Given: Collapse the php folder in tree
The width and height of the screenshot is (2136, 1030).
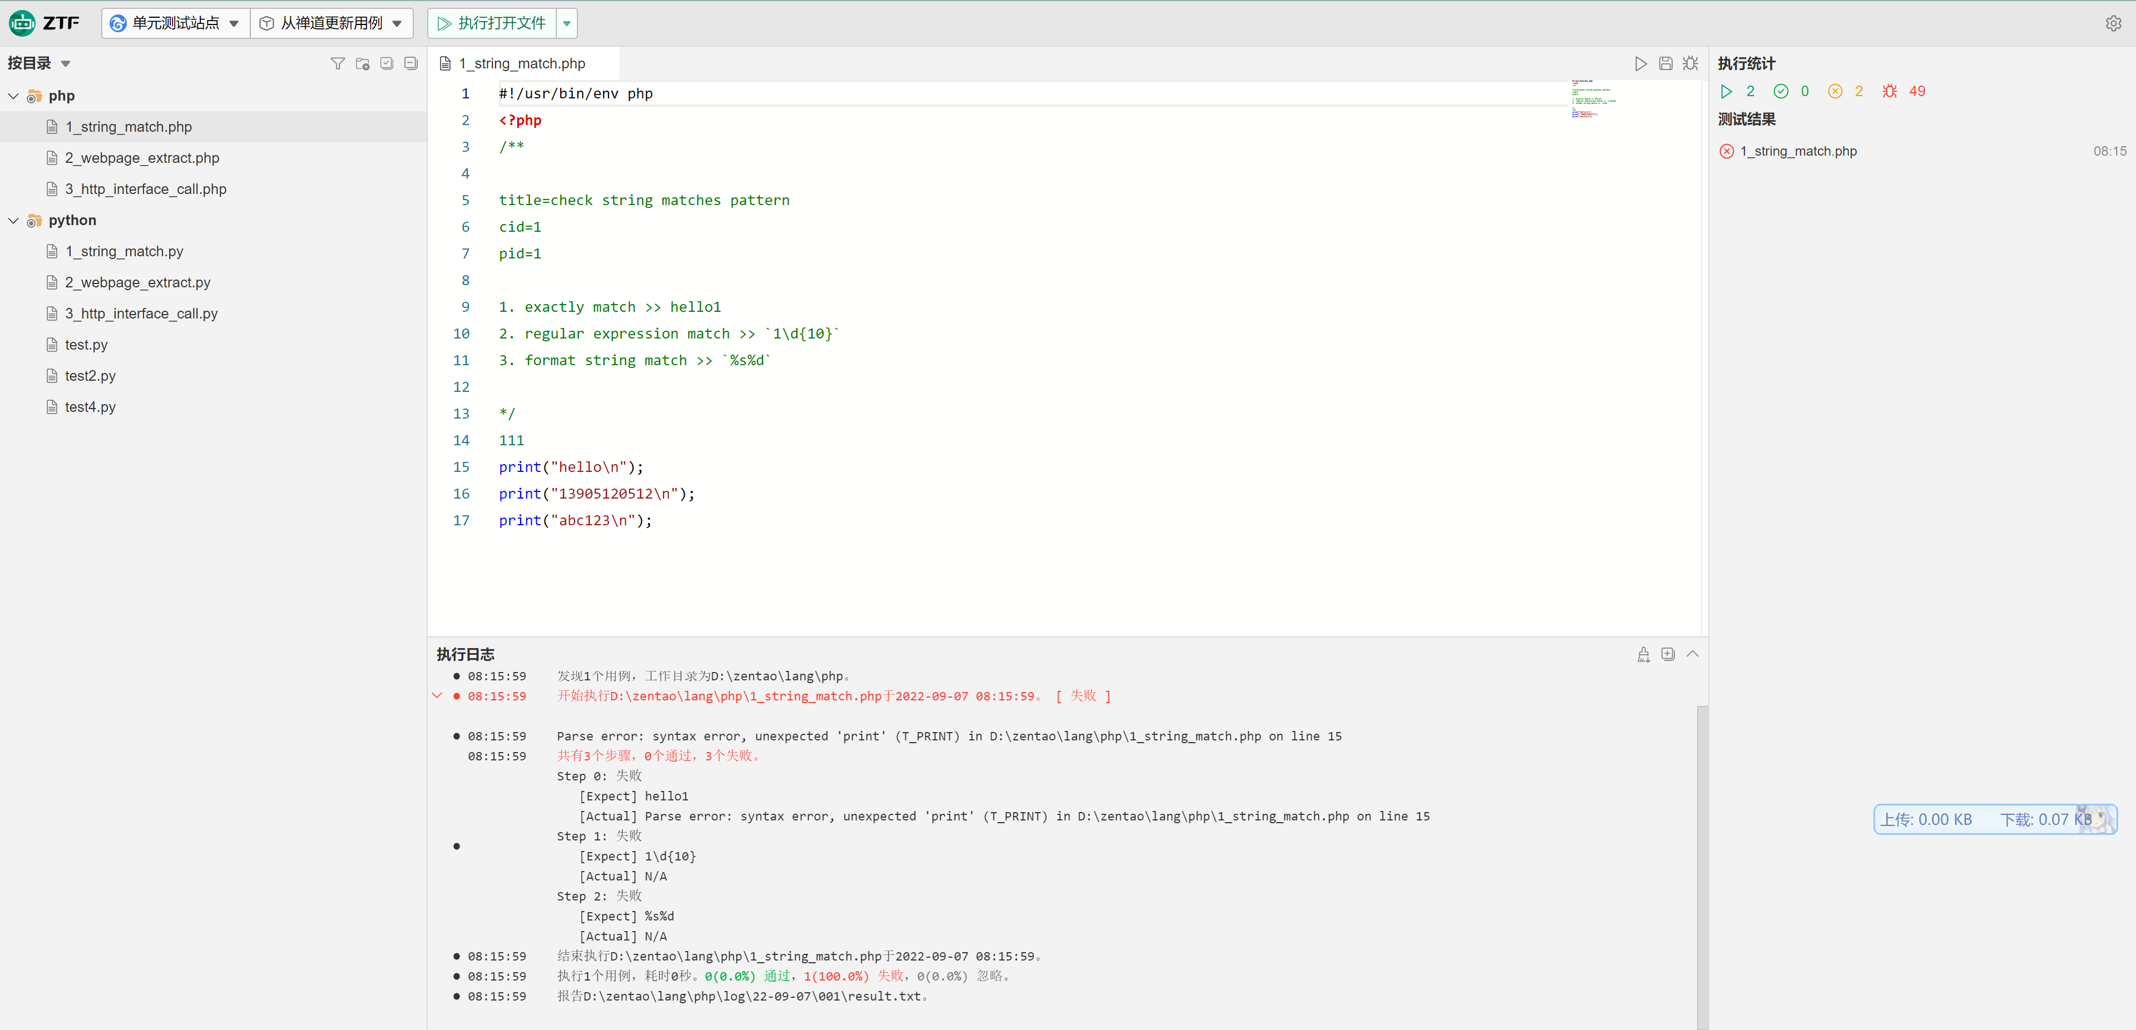Looking at the screenshot, I should [13, 96].
